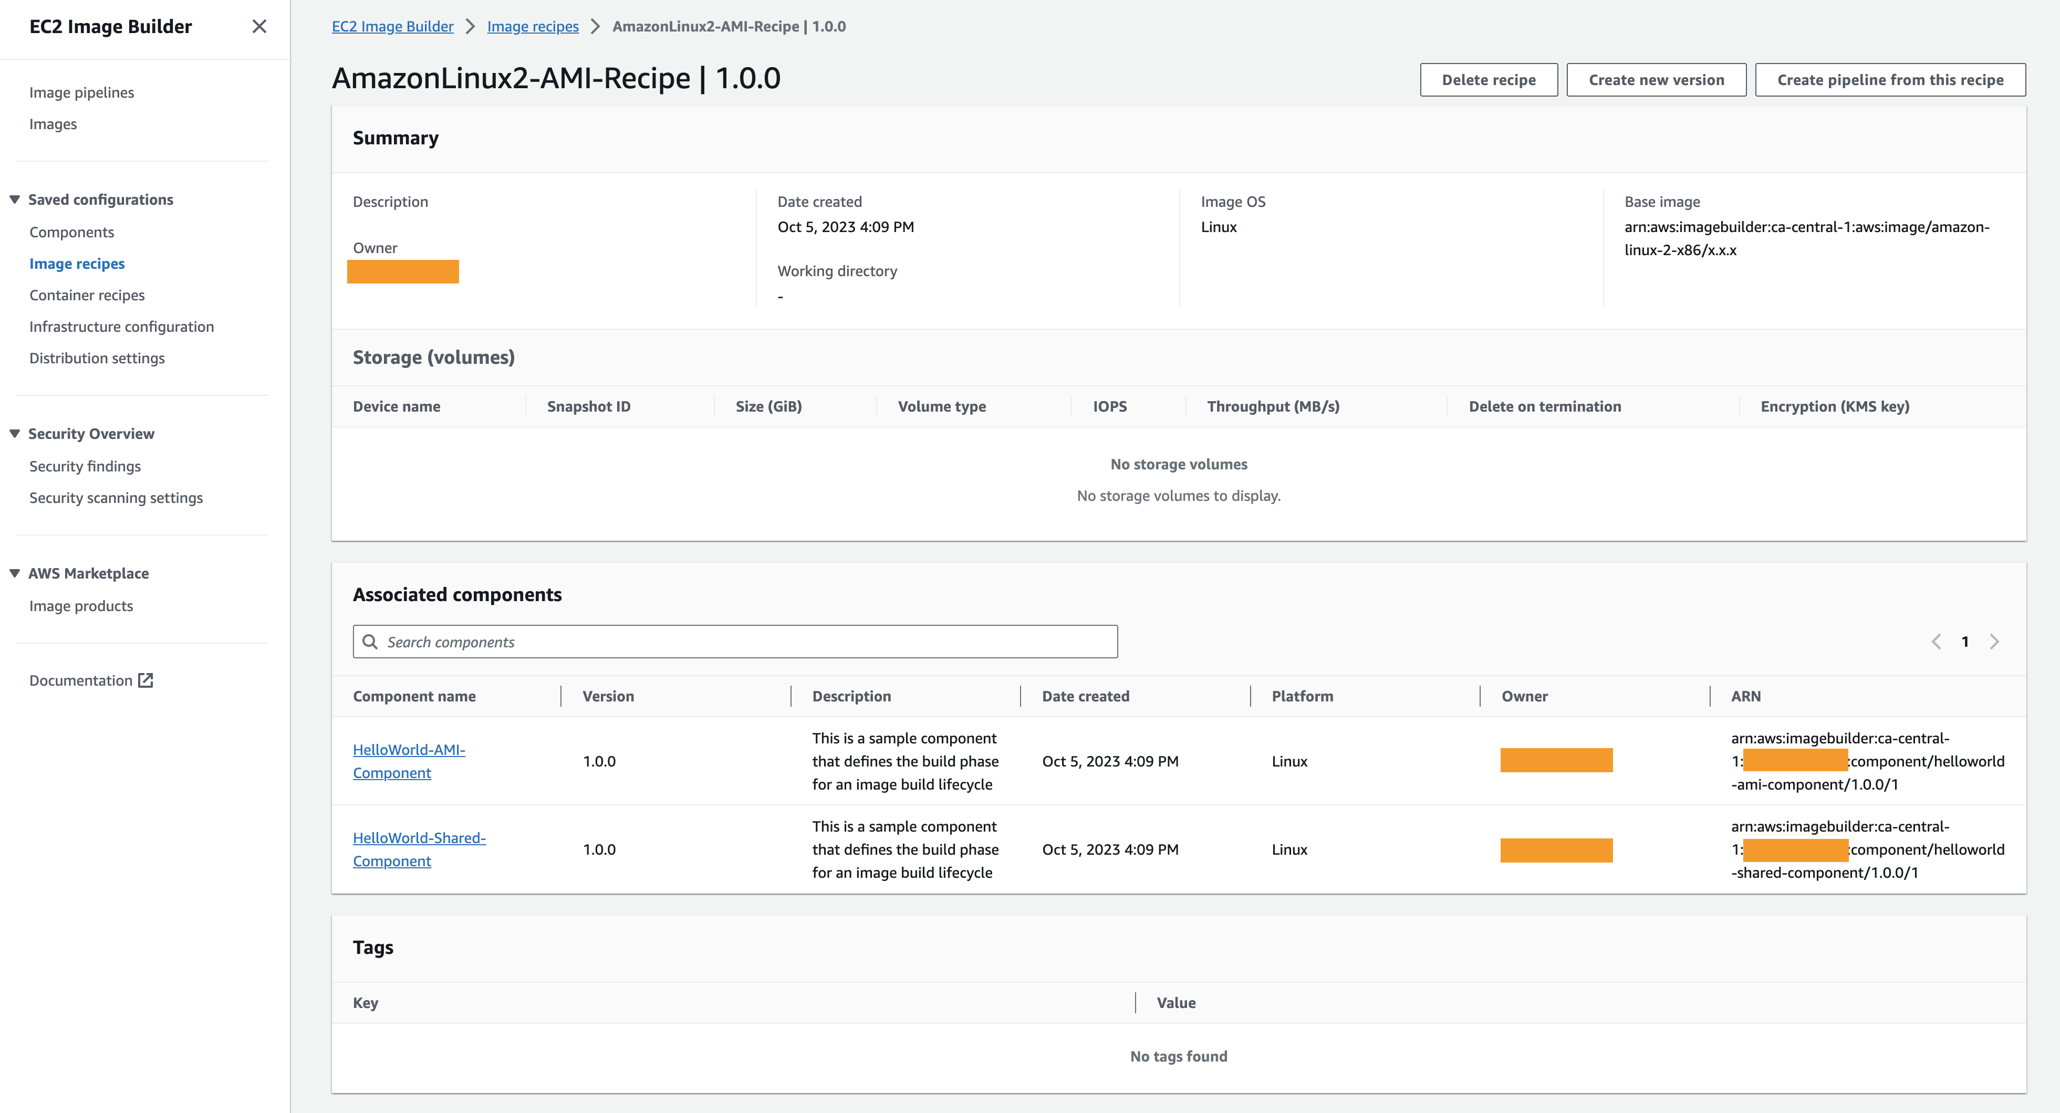Open the Image pipelines page
The height and width of the screenshot is (1113, 2060).
point(81,92)
